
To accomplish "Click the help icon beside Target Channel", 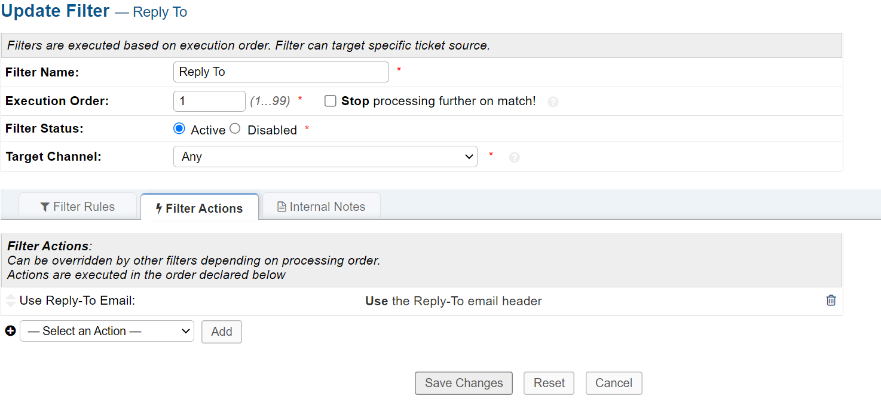I will coord(514,157).
